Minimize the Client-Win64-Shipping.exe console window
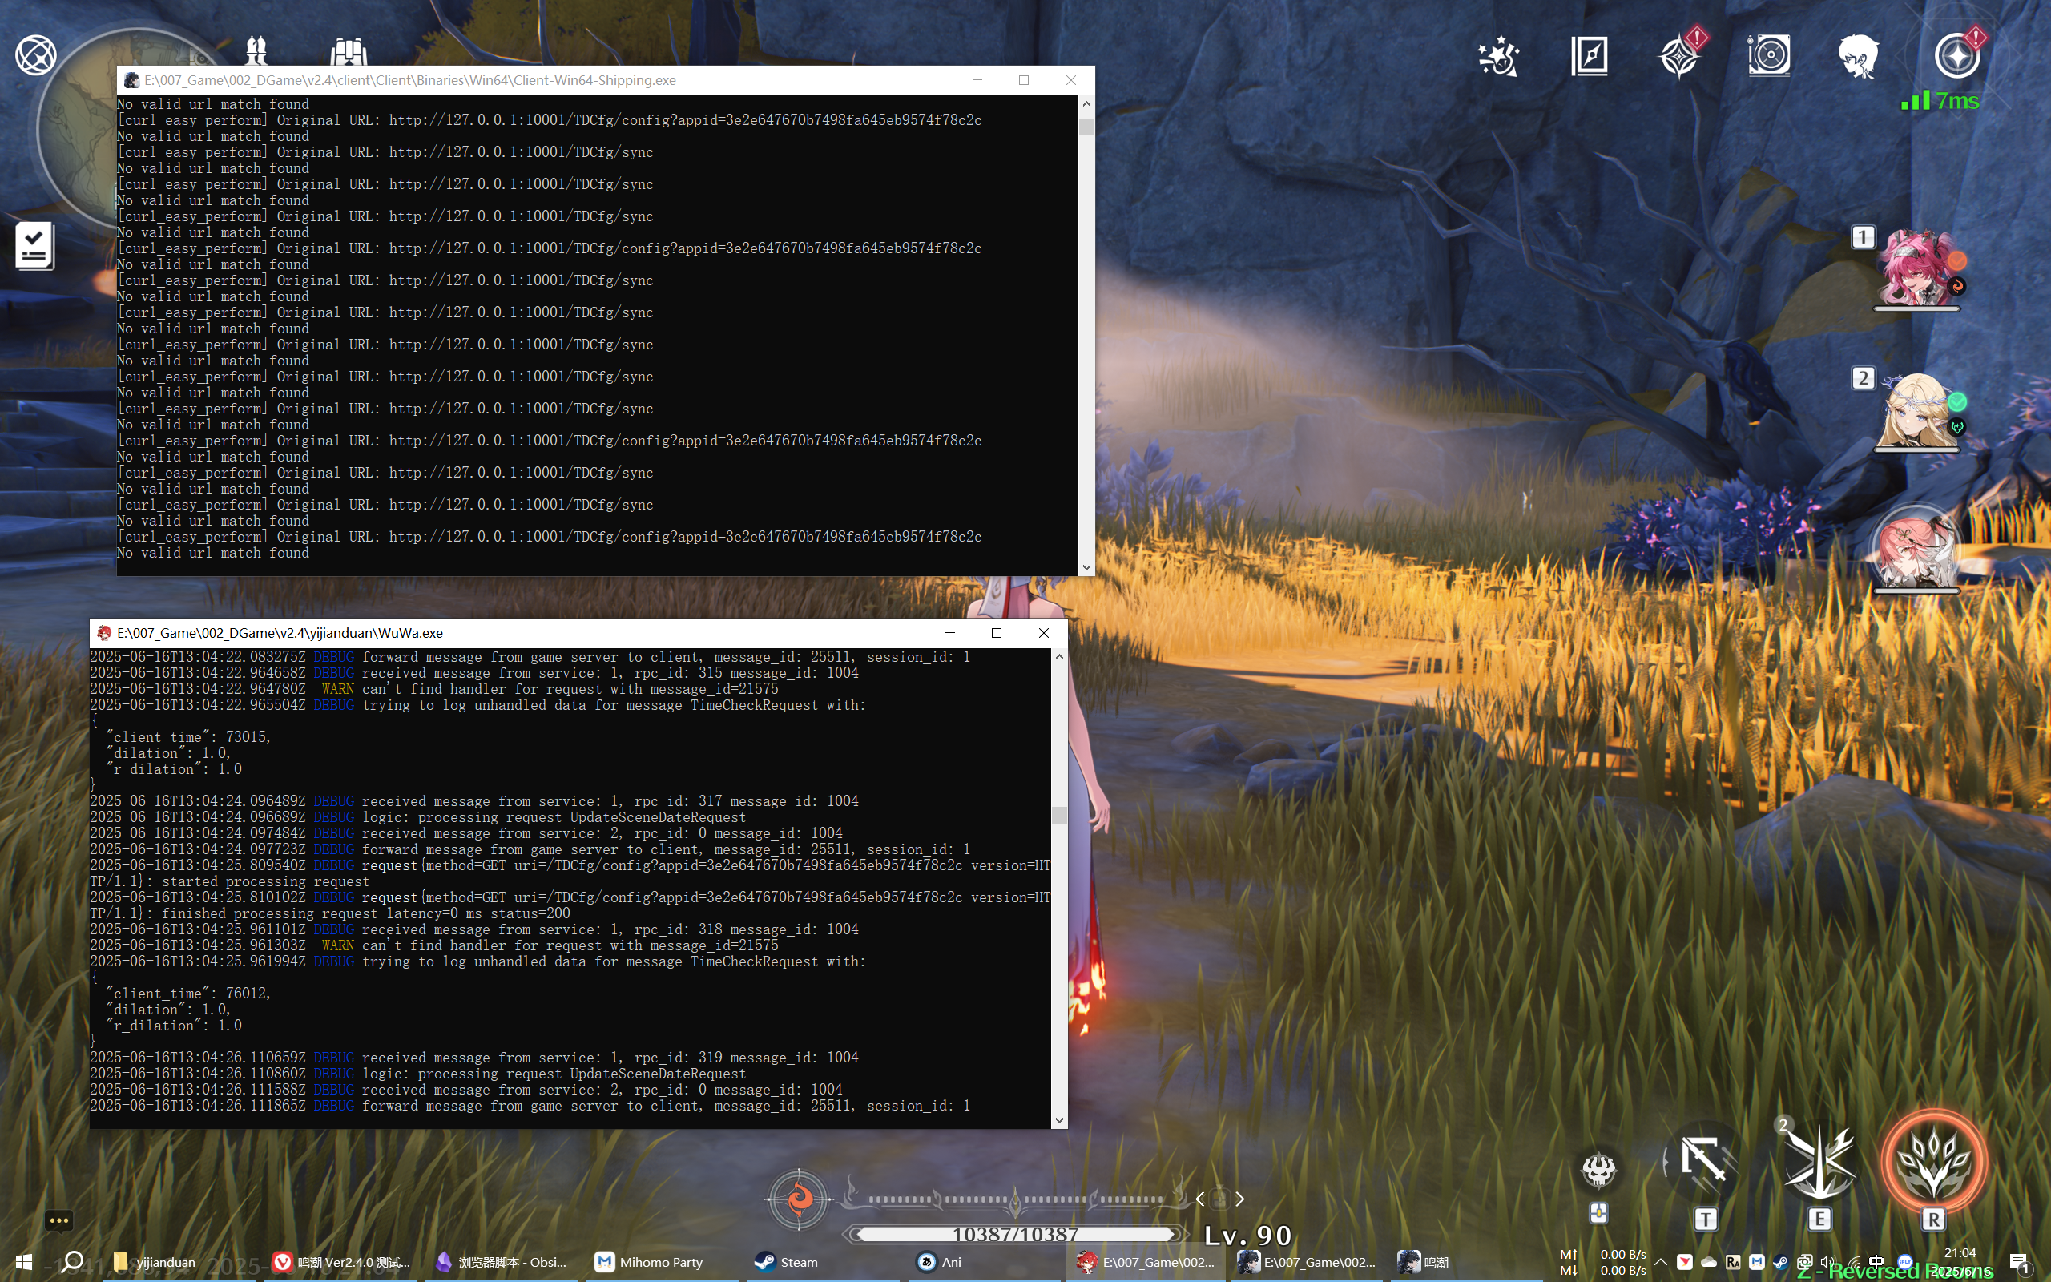Viewport: 2051px width, 1282px height. (x=977, y=79)
